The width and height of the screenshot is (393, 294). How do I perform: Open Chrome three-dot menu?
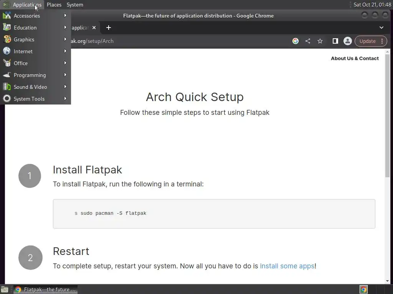(x=382, y=41)
